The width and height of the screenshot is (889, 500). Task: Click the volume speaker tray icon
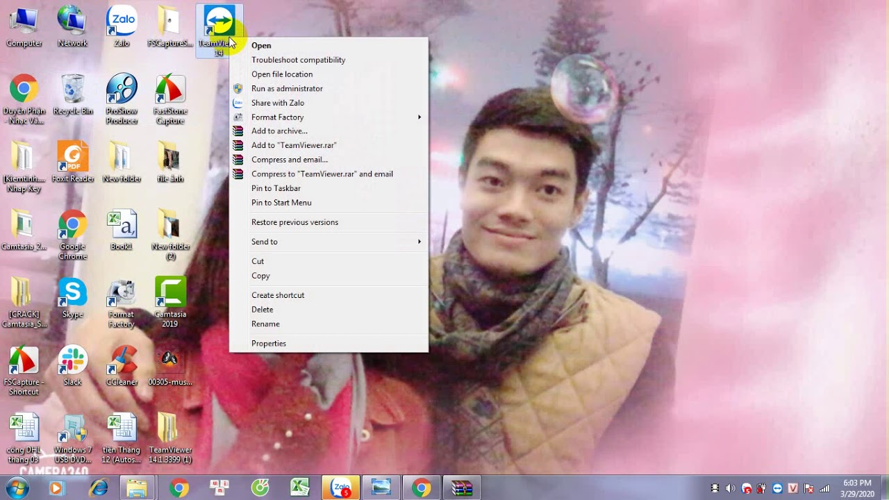tap(730, 488)
